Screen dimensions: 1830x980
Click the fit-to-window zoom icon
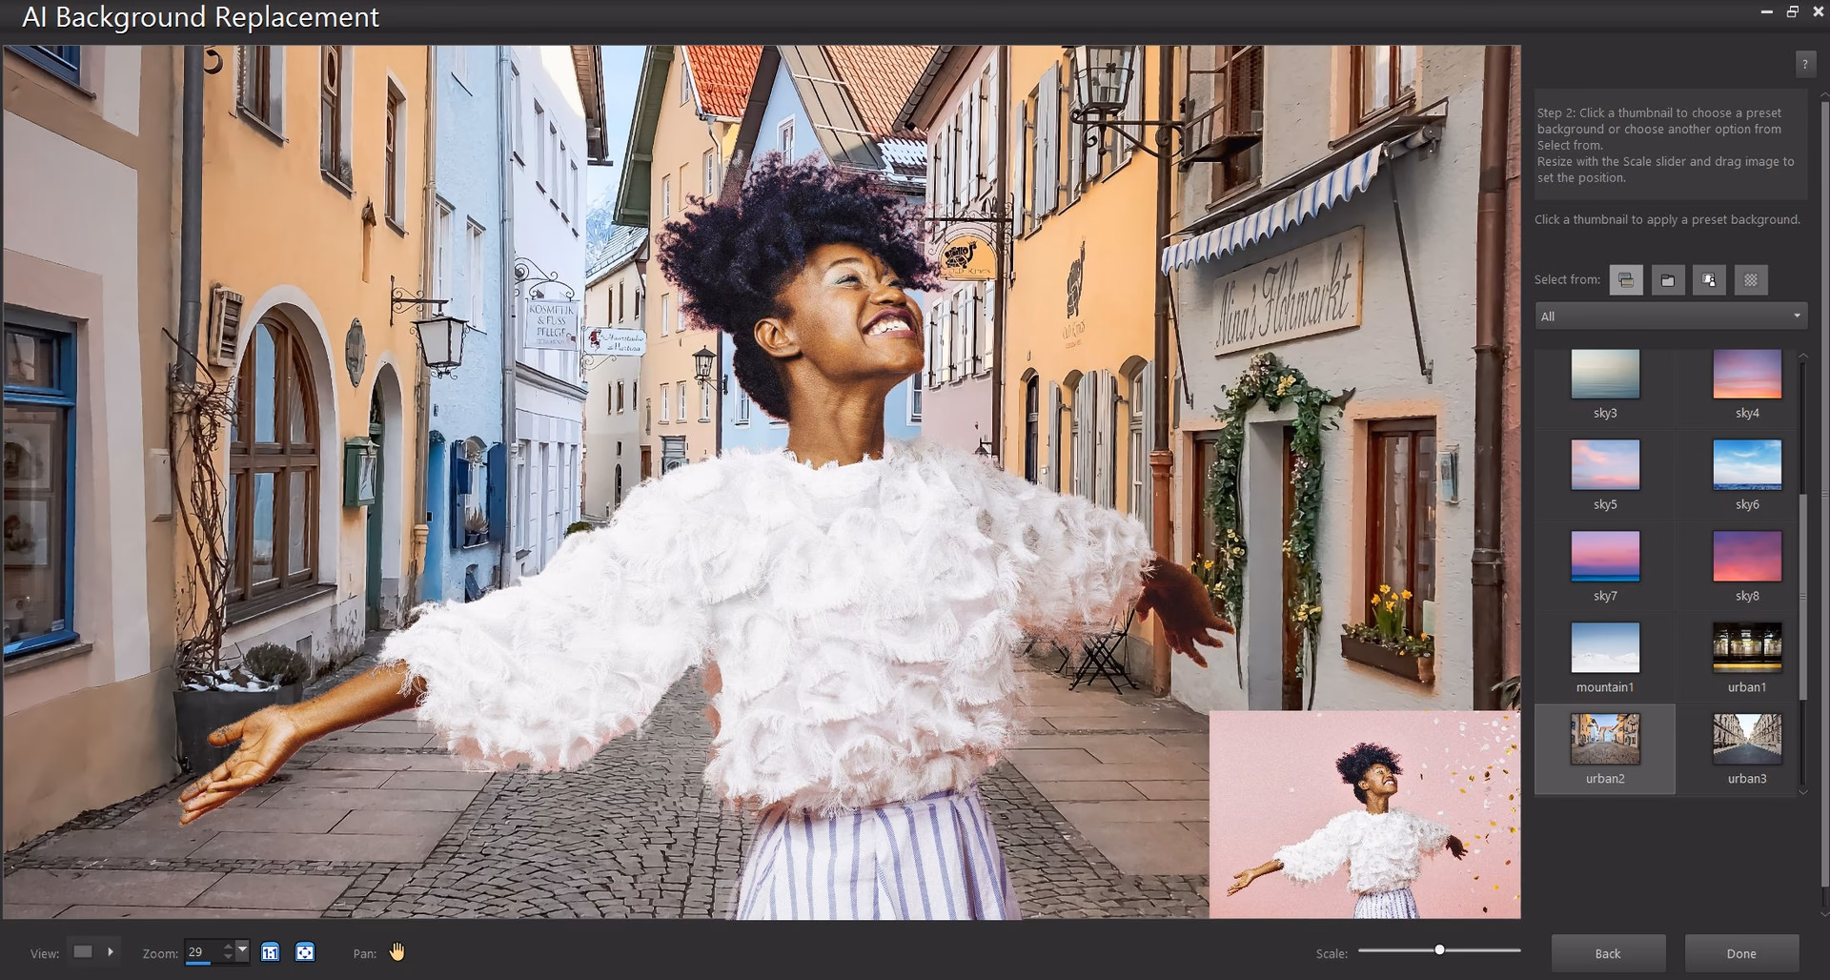pyautogui.click(x=305, y=951)
